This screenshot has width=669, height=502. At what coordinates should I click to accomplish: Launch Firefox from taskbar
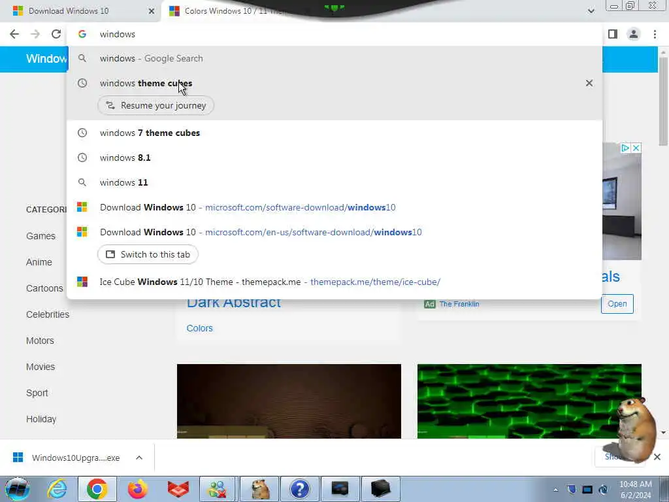click(x=137, y=489)
